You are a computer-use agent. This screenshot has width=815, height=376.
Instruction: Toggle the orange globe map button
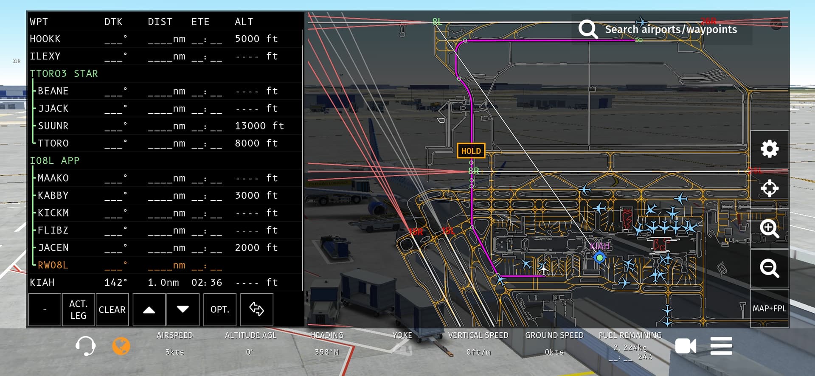(x=121, y=346)
